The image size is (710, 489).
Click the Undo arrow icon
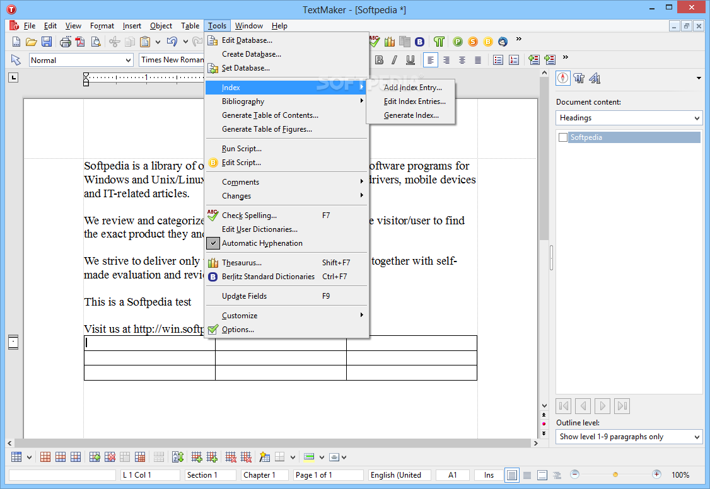point(172,42)
